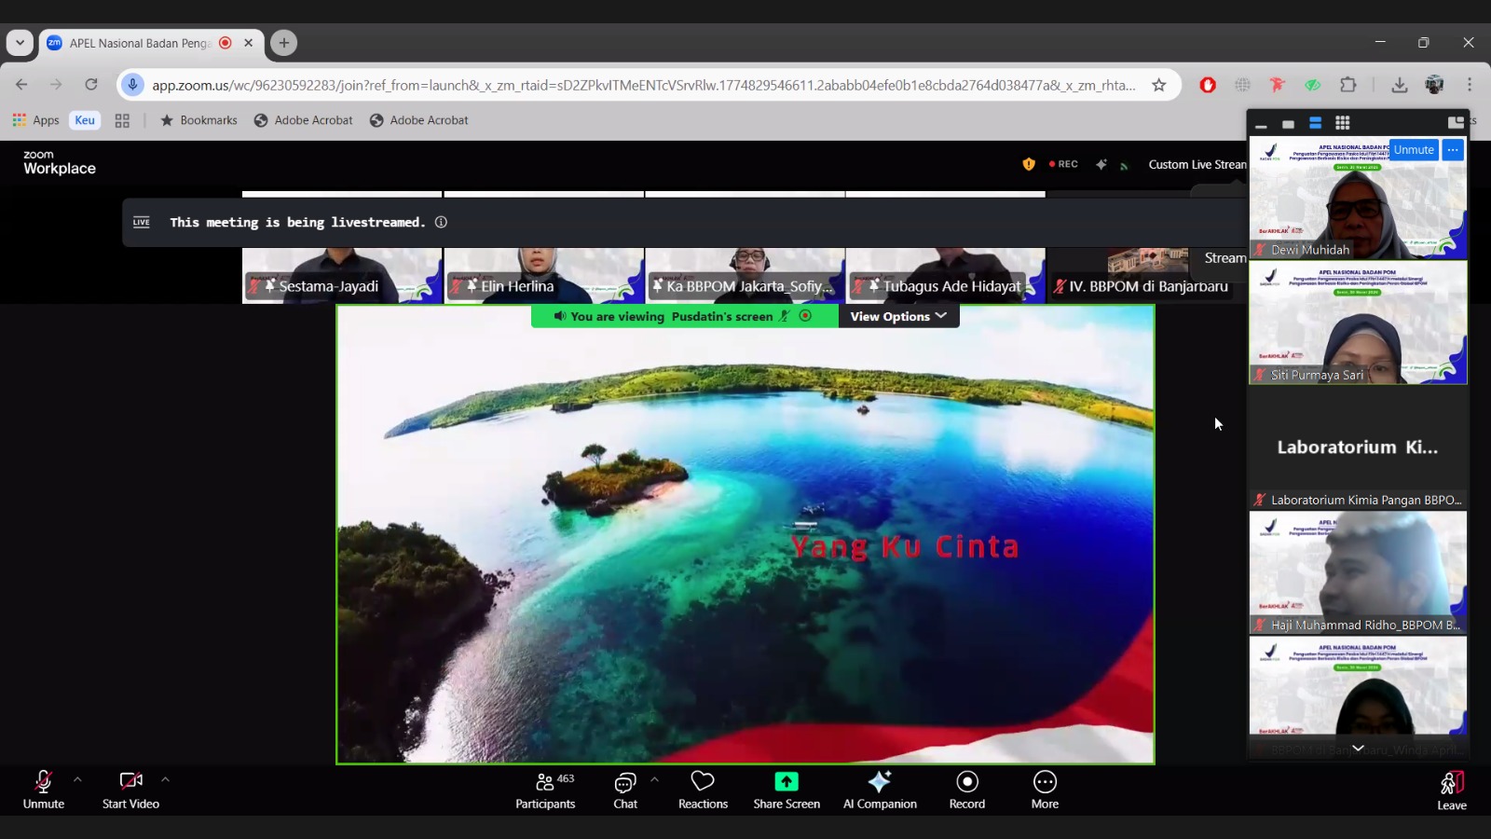Click the yellow security shield icon

point(1029,164)
